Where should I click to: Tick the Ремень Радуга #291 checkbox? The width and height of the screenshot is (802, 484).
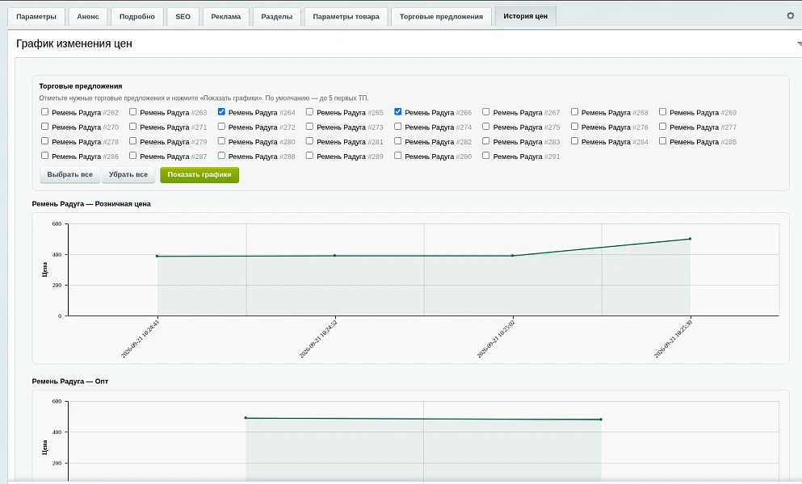tap(486, 156)
